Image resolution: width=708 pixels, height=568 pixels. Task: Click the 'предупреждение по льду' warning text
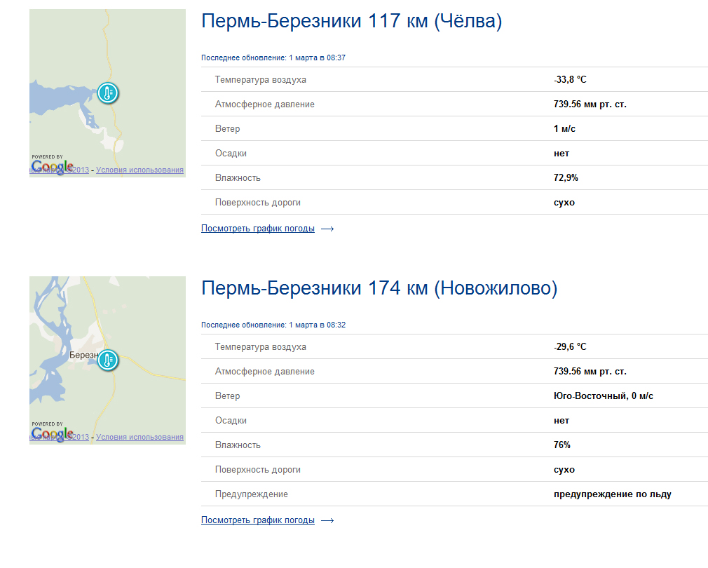coord(612,494)
